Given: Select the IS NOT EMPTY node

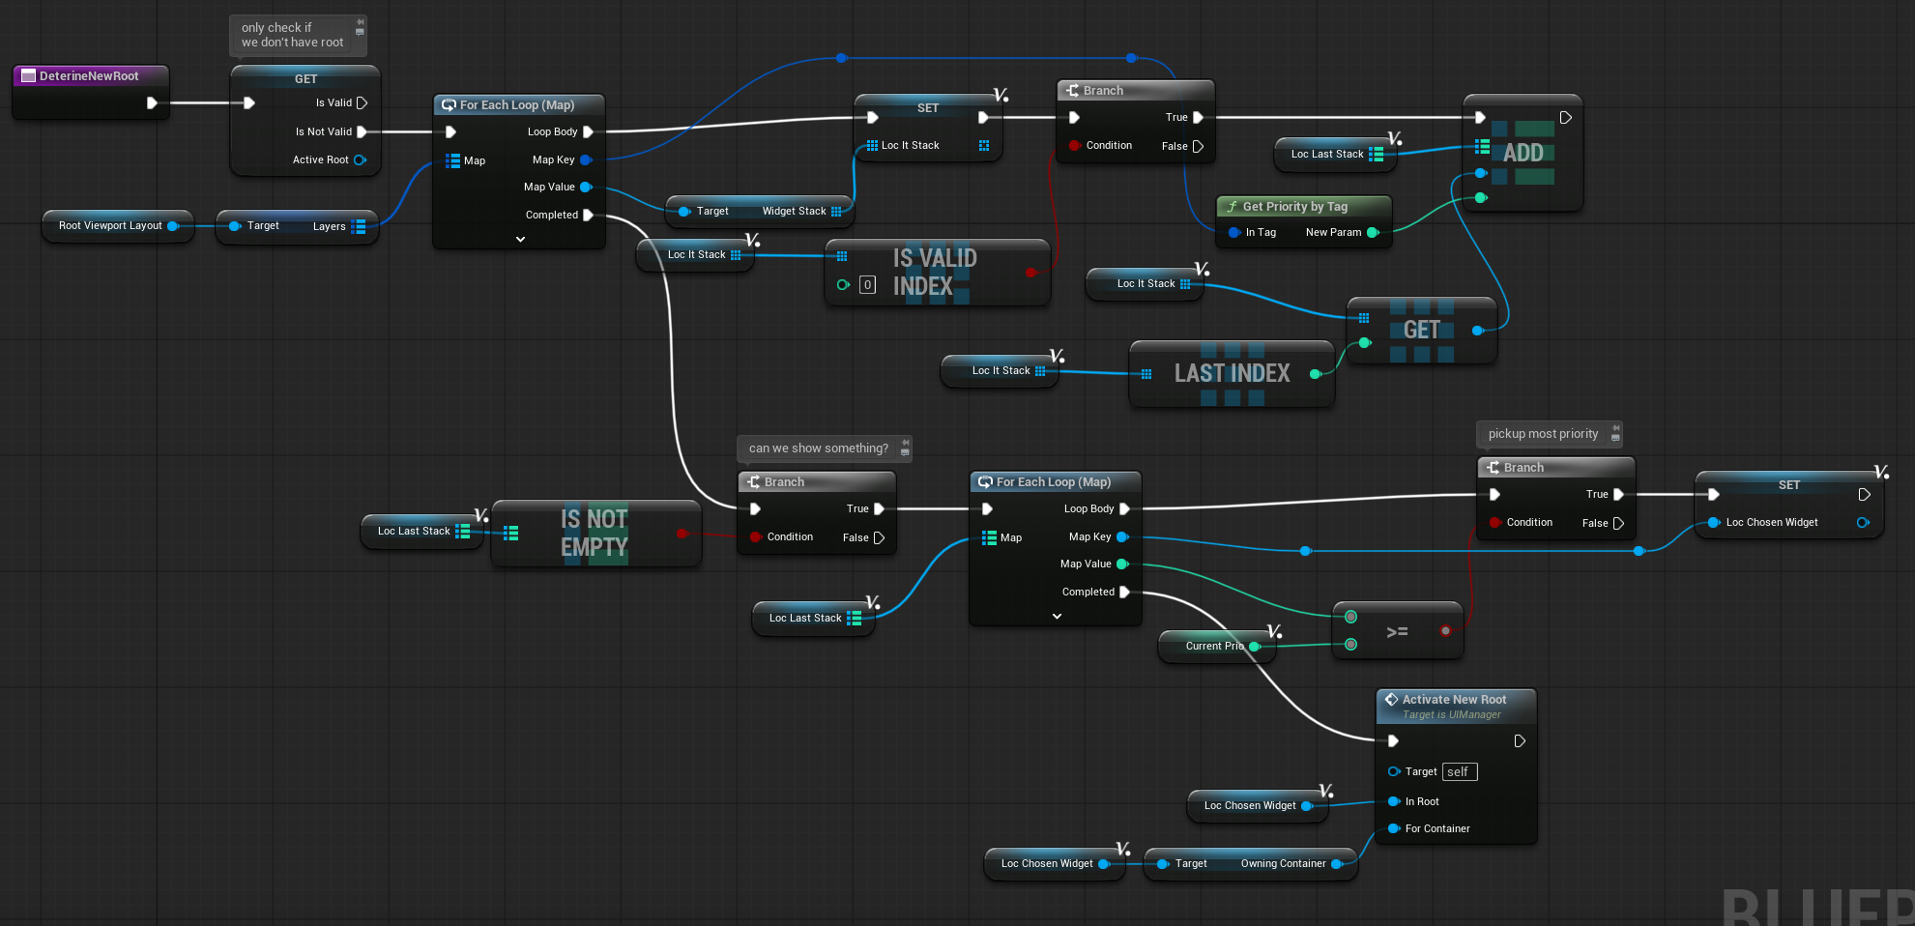Looking at the screenshot, I should (595, 533).
